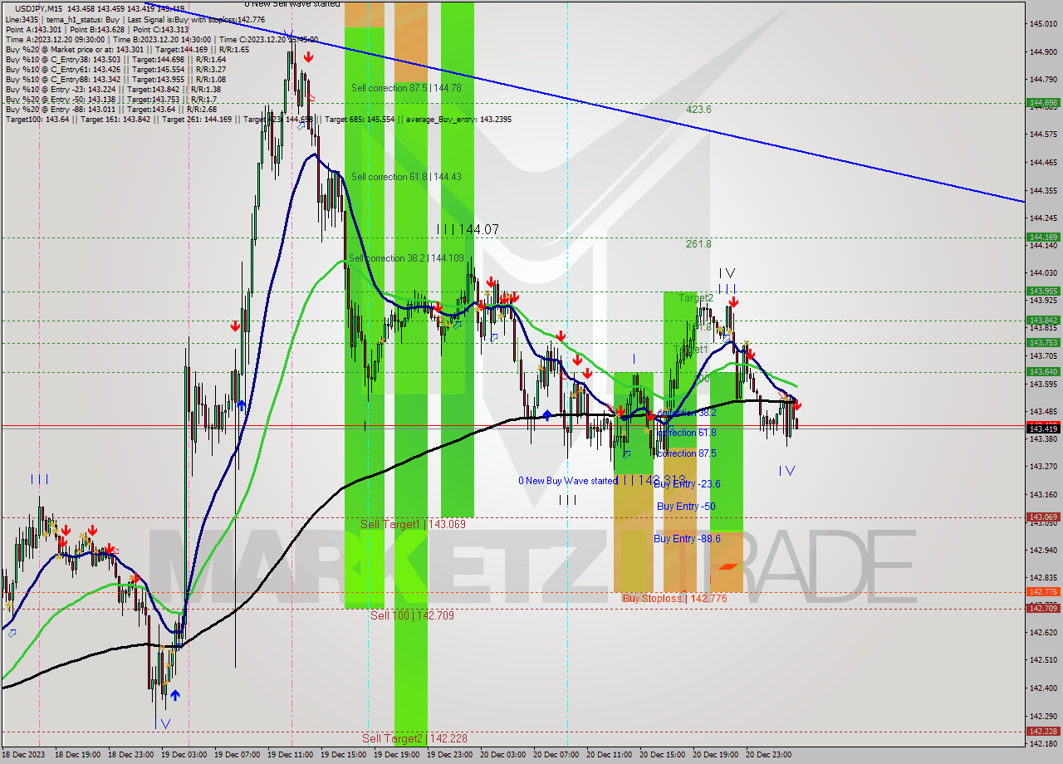The height and width of the screenshot is (764, 1063).
Task: Select the '19 Dec 11:00' time axis label
Action: click(x=291, y=755)
